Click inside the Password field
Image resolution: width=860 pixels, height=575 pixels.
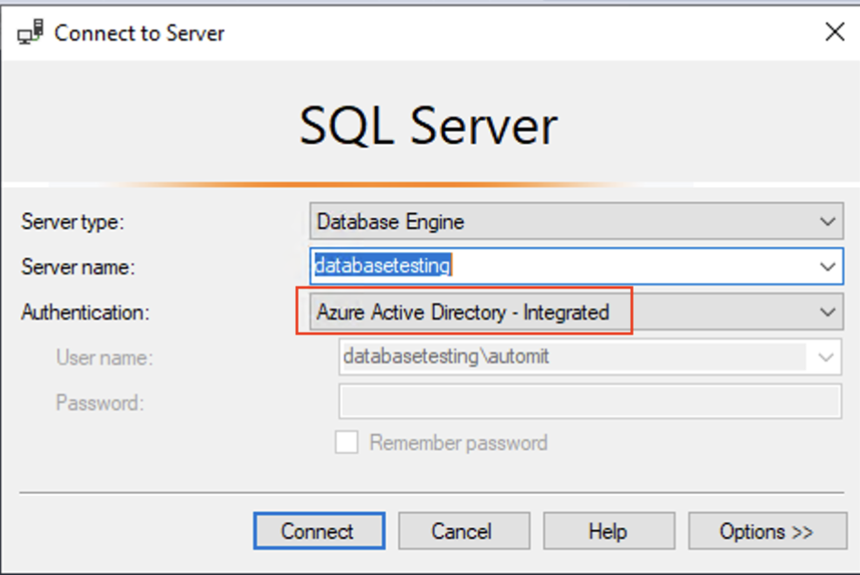[x=589, y=402]
